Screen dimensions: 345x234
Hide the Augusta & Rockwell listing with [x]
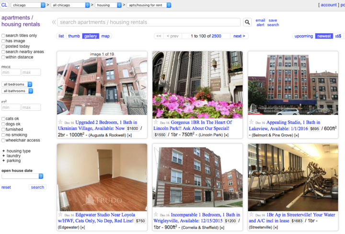tap(129, 135)
